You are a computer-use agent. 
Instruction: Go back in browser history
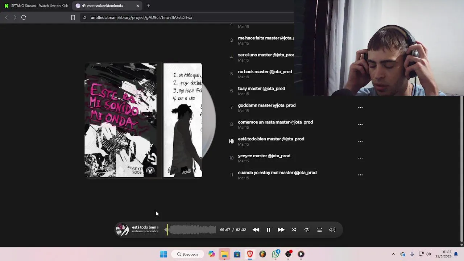[6, 17]
